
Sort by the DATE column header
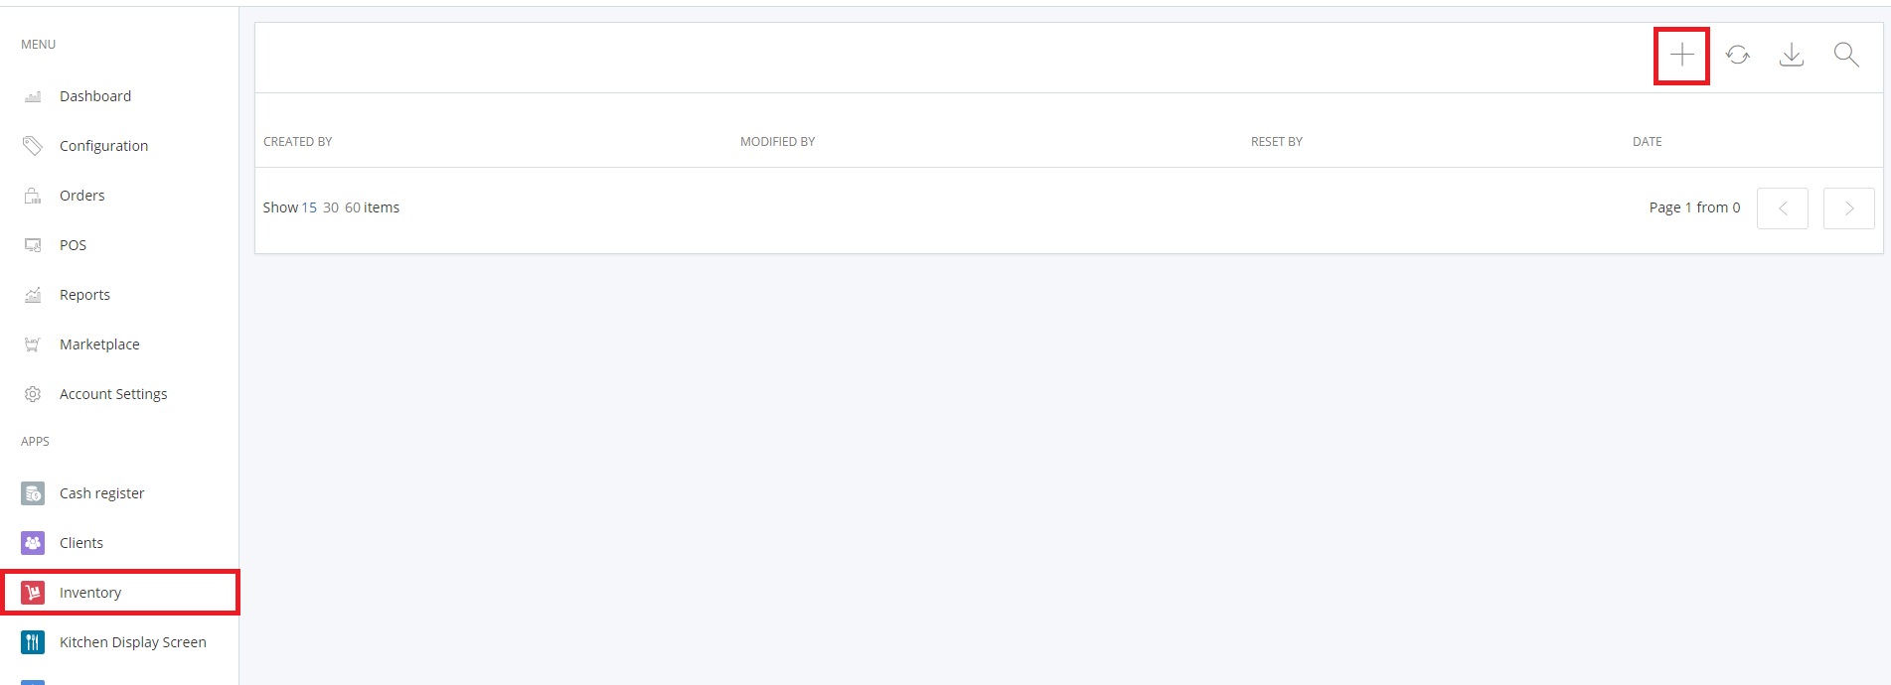pyautogui.click(x=1648, y=142)
